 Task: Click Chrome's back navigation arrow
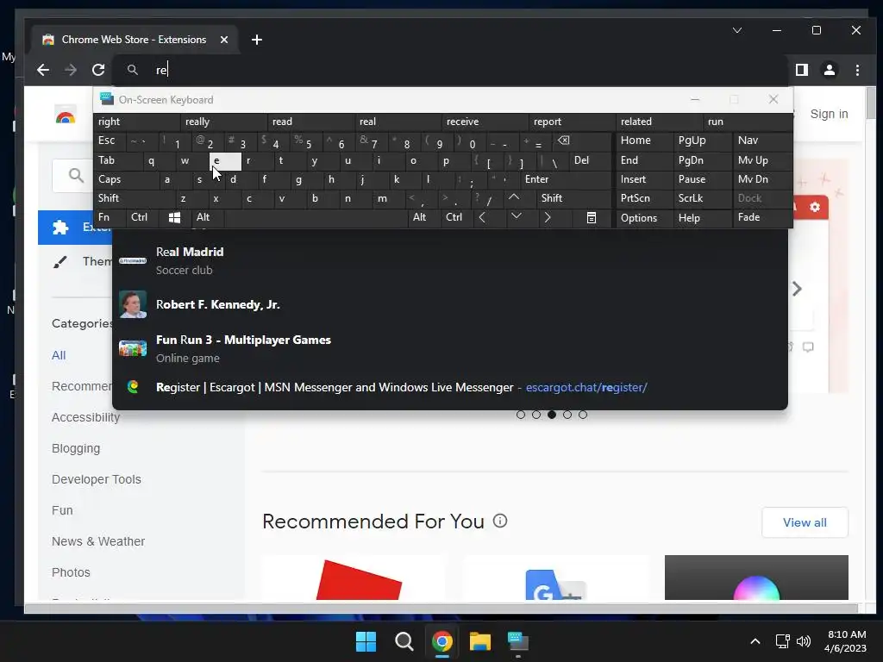[x=43, y=70]
